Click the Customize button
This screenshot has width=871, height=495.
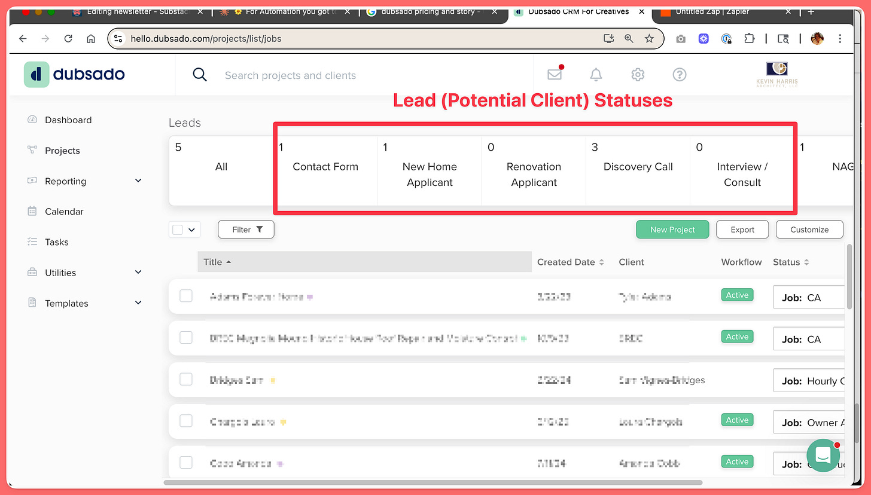(809, 230)
